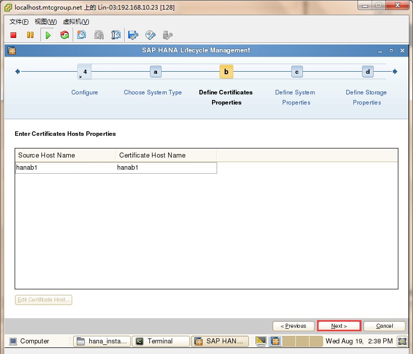Click the SAP HANA window title icon
The image size is (413, 354).
coord(12,50)
